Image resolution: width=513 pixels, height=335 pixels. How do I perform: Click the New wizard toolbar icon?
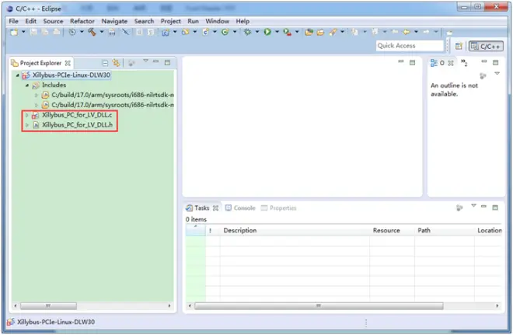[14, 32]
